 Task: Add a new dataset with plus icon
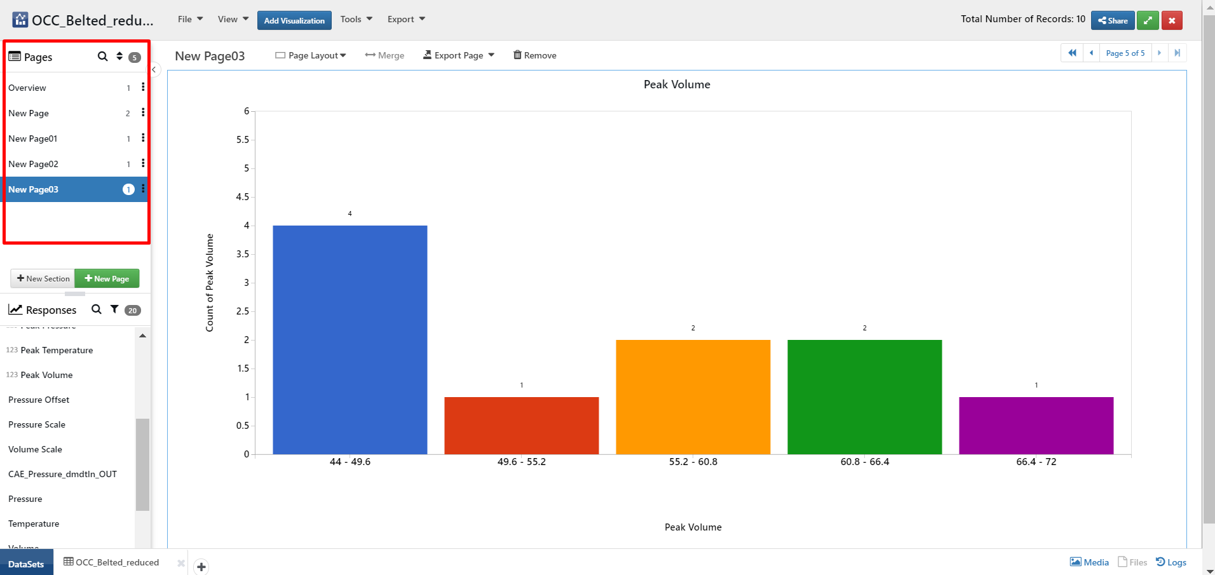[201, 567]
